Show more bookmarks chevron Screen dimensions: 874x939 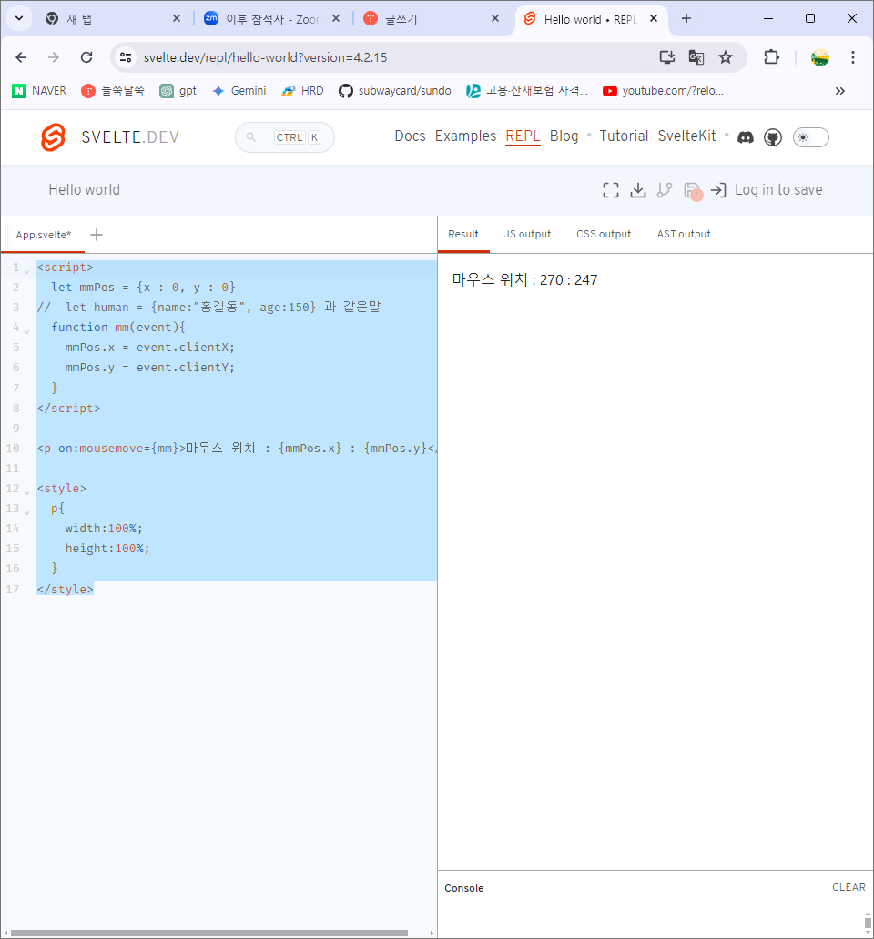(x=839, y=91)
